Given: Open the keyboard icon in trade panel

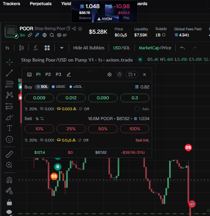Looking at the screenshot, I should (x=29, y=74).
